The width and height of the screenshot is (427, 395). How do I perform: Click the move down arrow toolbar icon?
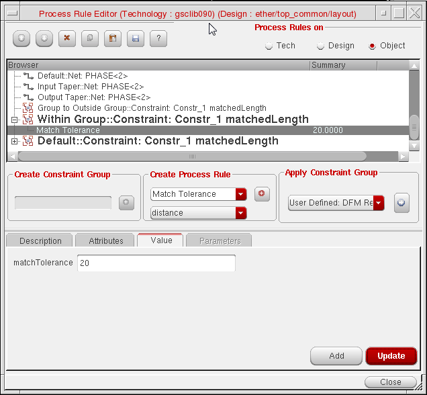tap(43, 39)
